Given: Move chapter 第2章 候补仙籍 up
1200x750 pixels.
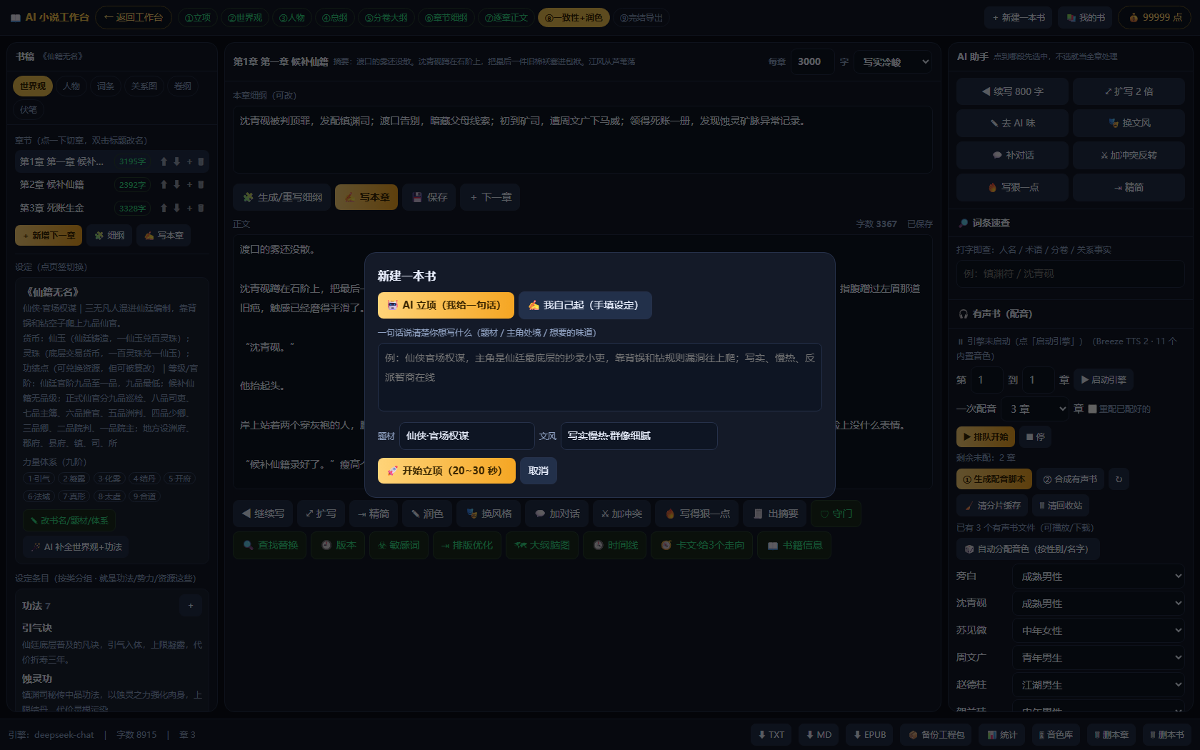Looking at the screenshot, I should (164, 185).
